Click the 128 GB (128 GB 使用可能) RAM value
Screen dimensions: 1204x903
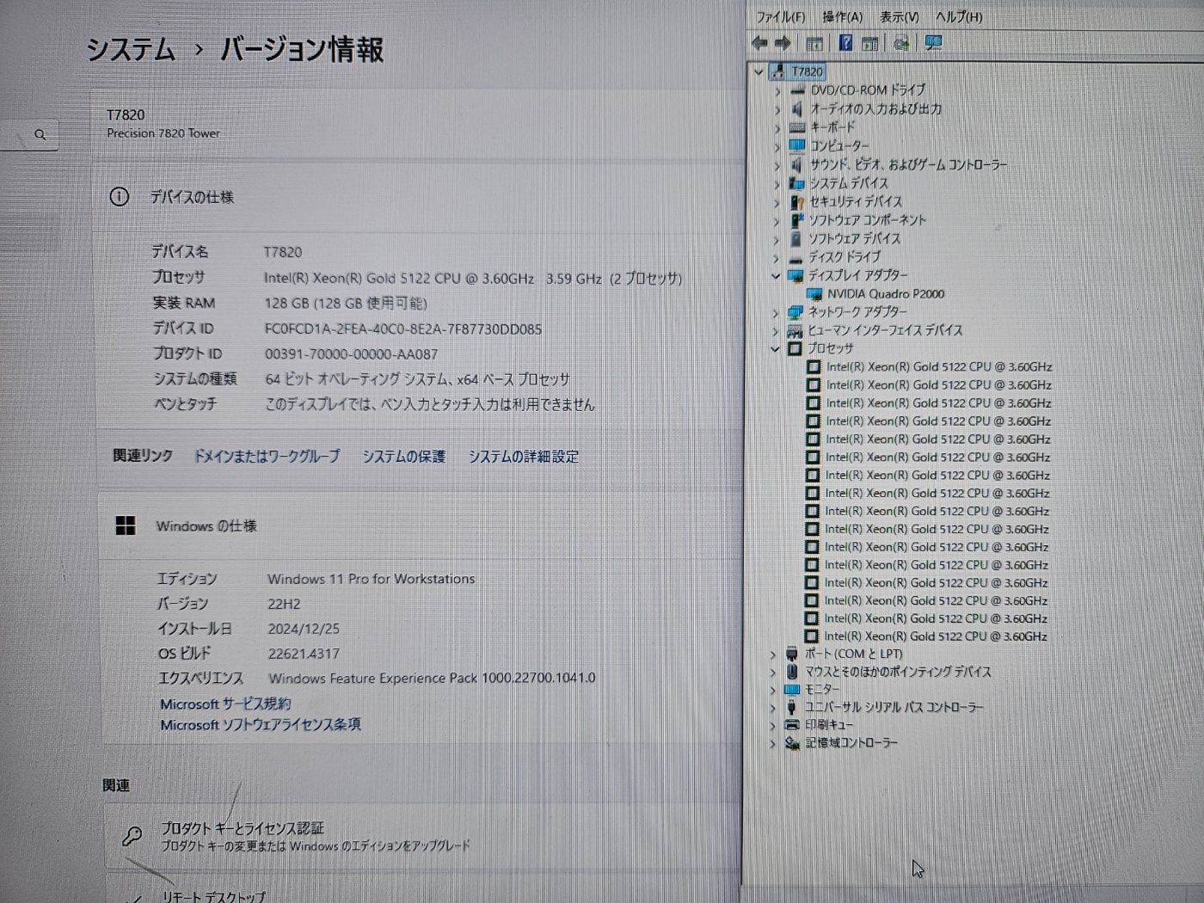coord(346,304)
